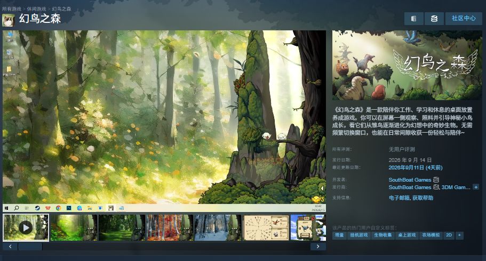
Task: Open the stacked-discs database icon button in header
Action: (434, 19)
